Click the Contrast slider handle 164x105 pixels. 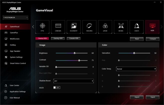pyautogui.click(x=79, y=60)
